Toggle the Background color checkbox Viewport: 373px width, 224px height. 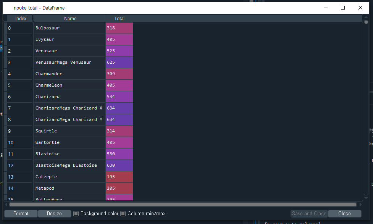coord(76,214)
